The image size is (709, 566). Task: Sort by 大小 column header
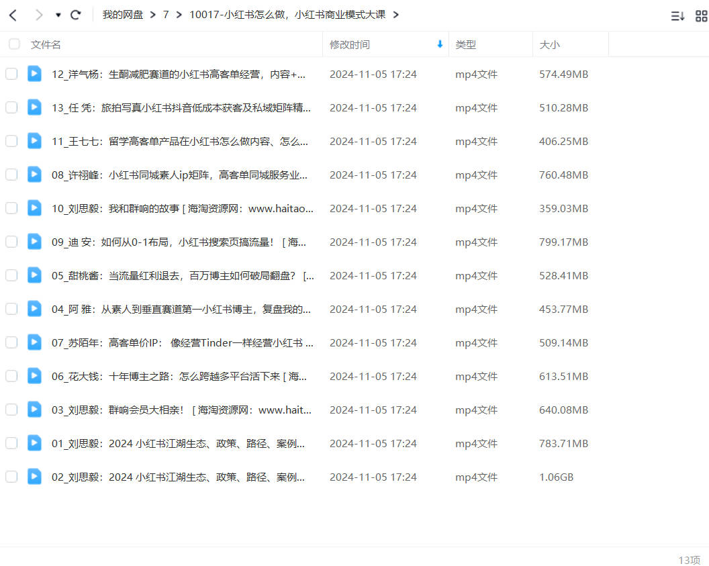(549, 45)
